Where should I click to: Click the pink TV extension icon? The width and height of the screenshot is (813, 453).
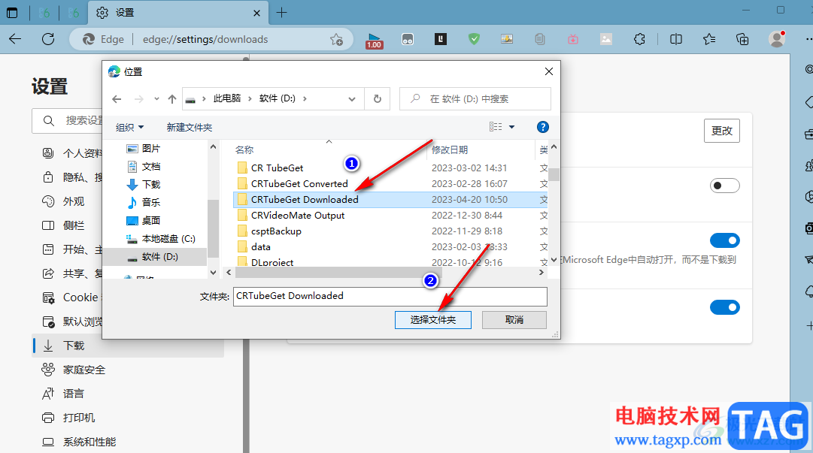coord(573,39)
